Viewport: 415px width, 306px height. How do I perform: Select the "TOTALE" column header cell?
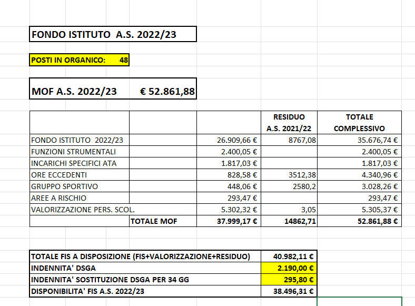[359, 117]
